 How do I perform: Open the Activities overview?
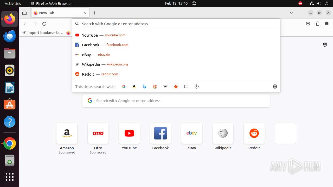[13, 3]
